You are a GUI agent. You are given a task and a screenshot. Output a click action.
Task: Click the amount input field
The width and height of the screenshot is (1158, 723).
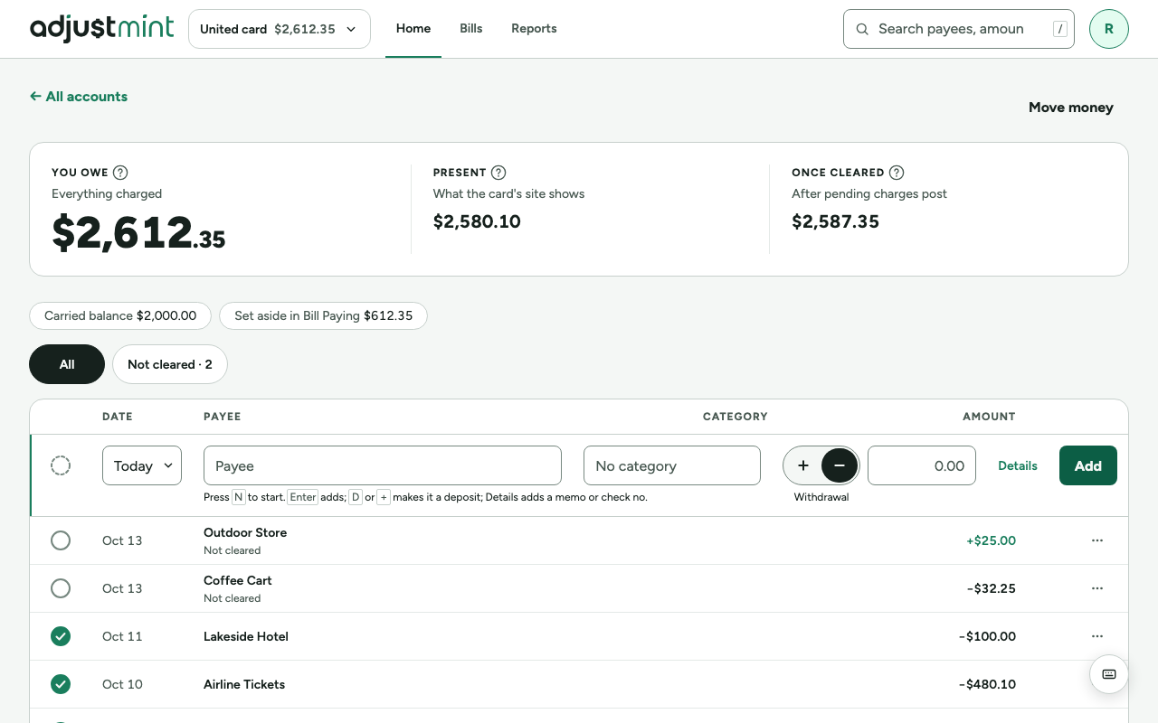tap(922, 465)
